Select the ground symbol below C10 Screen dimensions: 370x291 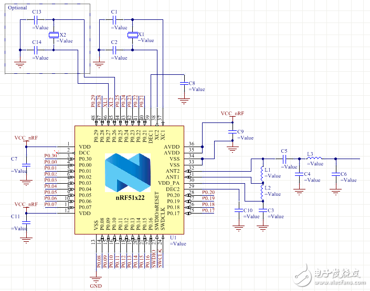coord(239,228)
